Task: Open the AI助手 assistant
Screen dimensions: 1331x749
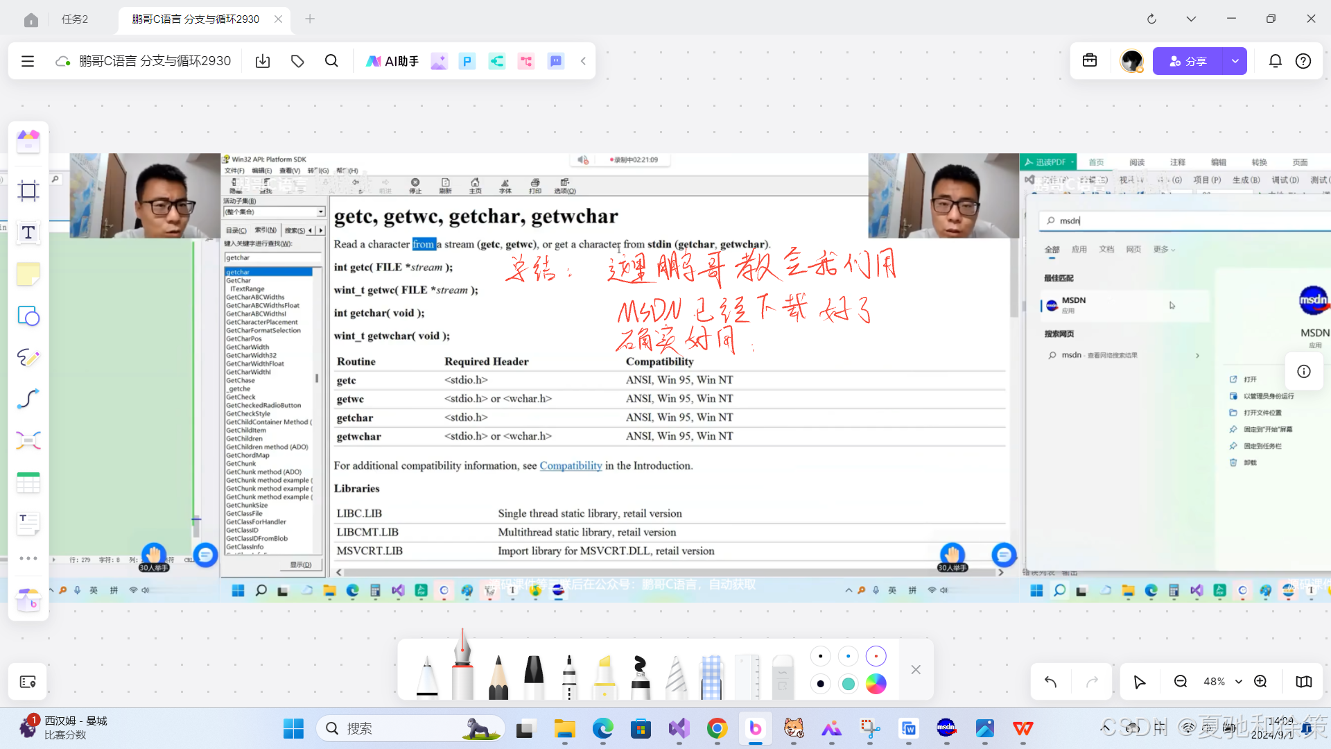Action: [392, 61]
